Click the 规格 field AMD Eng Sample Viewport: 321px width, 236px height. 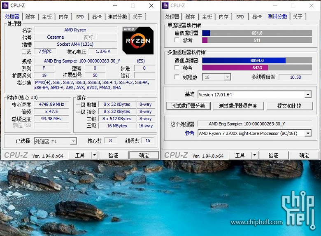tap(94, 61)
